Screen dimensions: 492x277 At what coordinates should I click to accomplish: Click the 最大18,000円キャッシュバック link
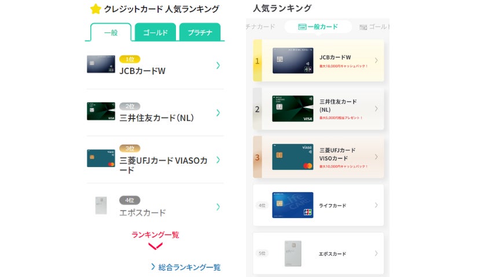tap(344, 68)
